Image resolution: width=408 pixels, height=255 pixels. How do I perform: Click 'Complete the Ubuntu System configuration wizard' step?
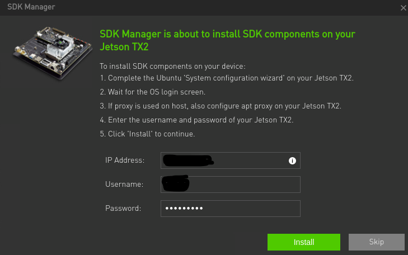pyautogui.click(x=227, y=78)
